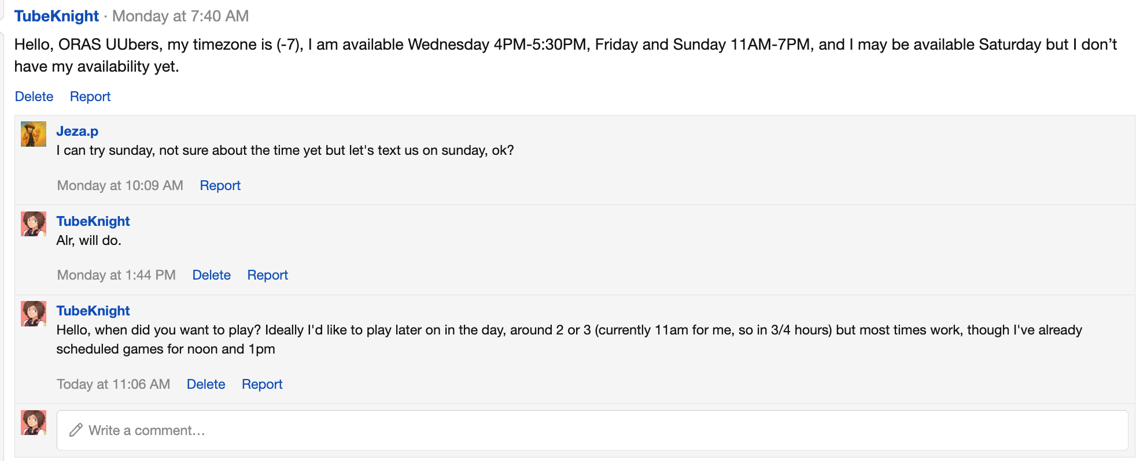Screen dimensions: 1136x461
Task: Report the "Alr, will do." comment
Action: (x=267, y=275)
